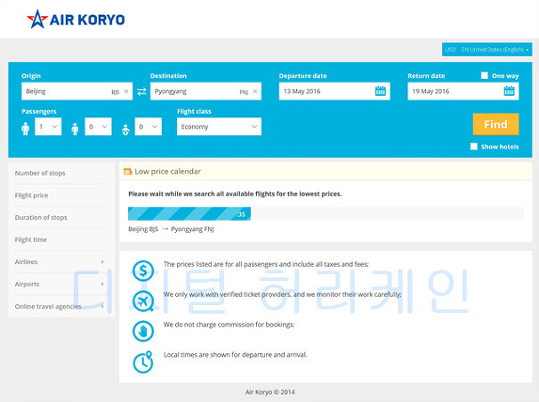Viewport: 539px width, 402px height.
Task: Open the USD language region dropdown
Action: click(487, 50)
